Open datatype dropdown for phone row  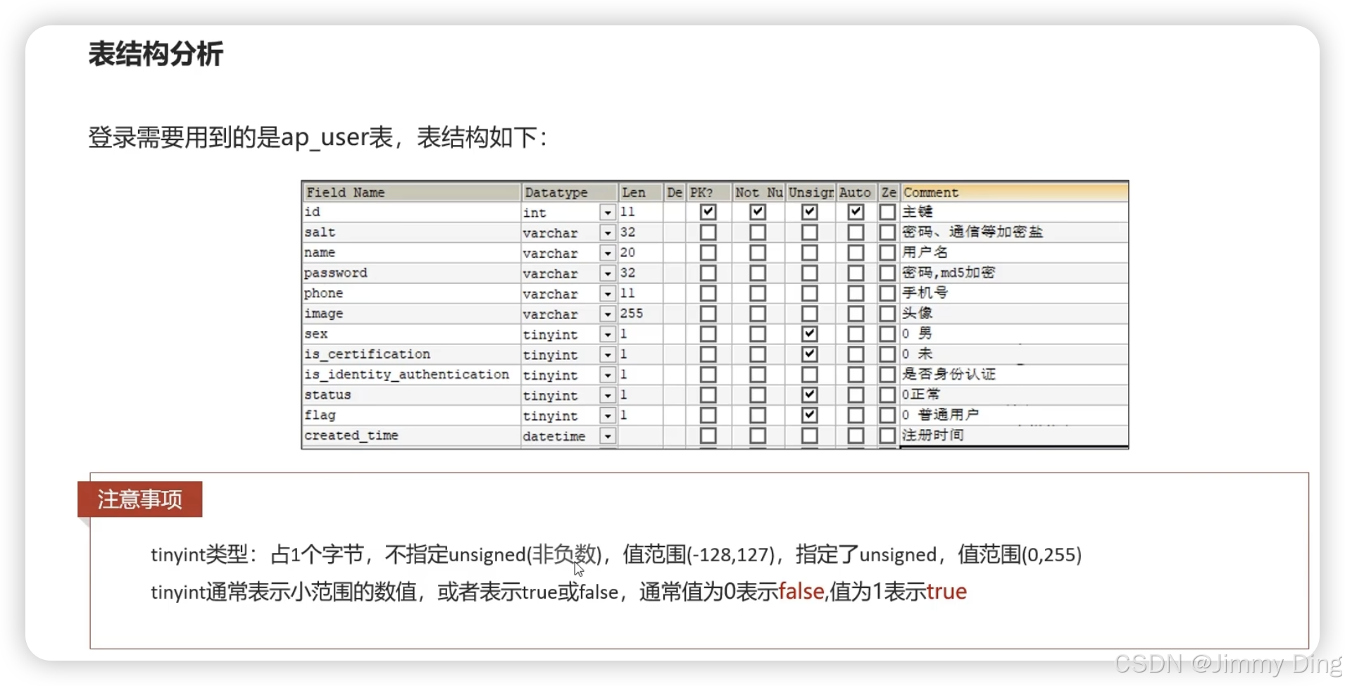[x=607, y=294]
